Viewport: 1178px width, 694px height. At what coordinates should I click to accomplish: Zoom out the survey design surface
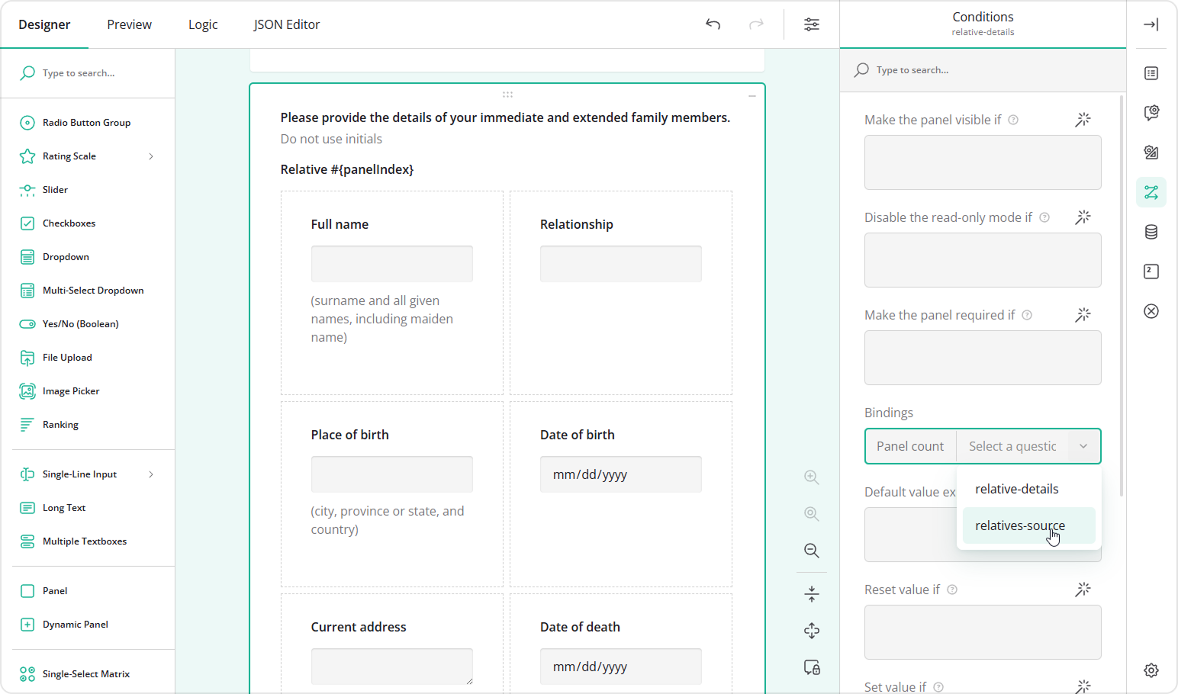click(811, 551)
